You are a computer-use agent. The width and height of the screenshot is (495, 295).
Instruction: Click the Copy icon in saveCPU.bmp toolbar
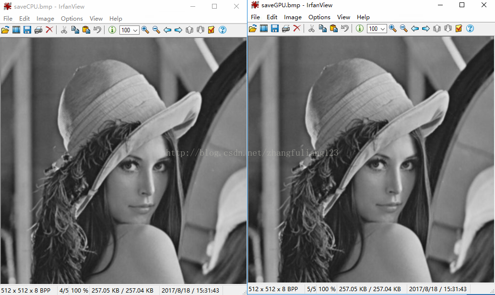click(x=75, y=30)
